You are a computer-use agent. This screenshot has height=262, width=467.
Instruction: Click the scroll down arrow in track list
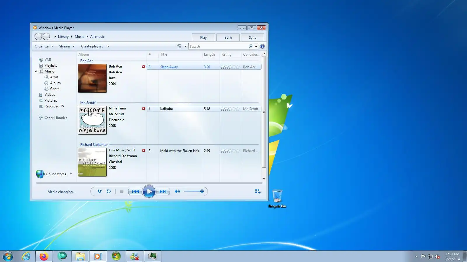coord(264,179)
